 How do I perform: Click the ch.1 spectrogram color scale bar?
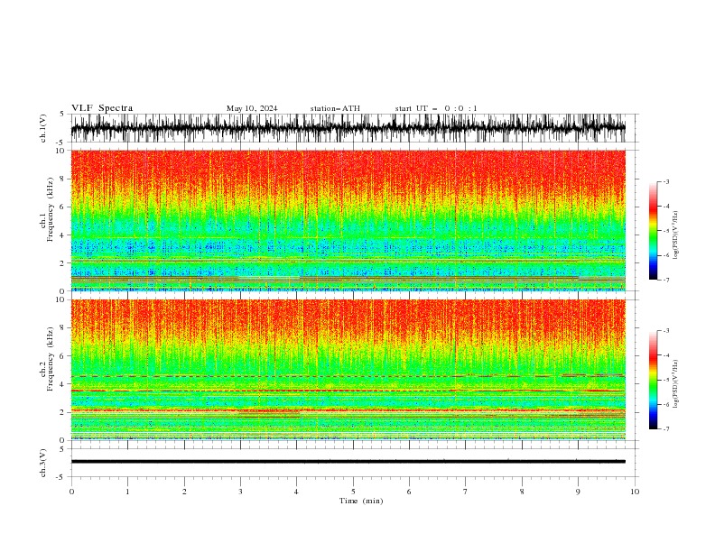point(654,231)
